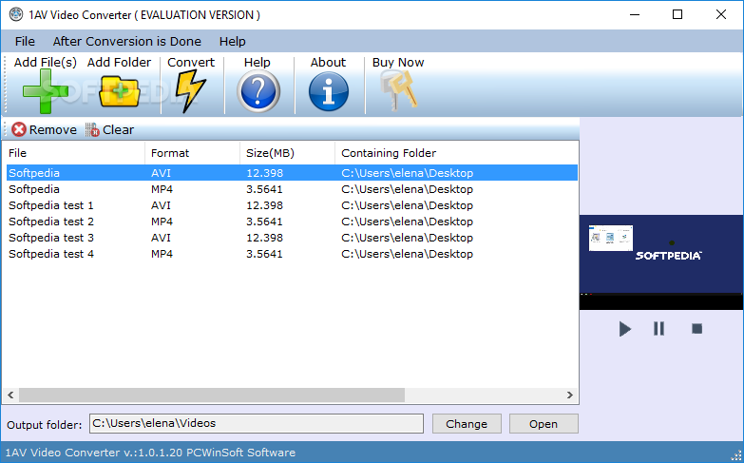Clear the file list with Clear

tap(109, 129)
